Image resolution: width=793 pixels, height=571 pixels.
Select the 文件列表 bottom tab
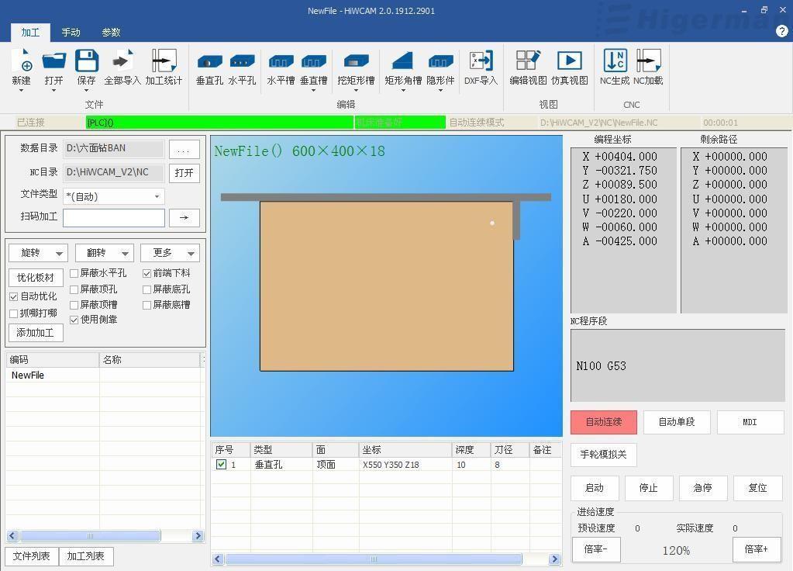(x=31, y=556)
